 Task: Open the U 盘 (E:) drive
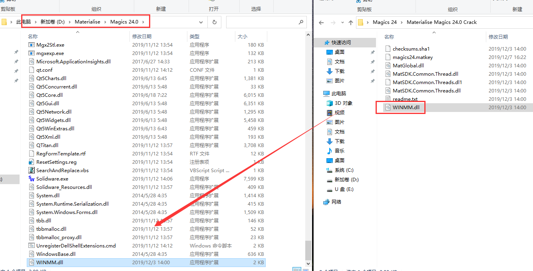344,189
